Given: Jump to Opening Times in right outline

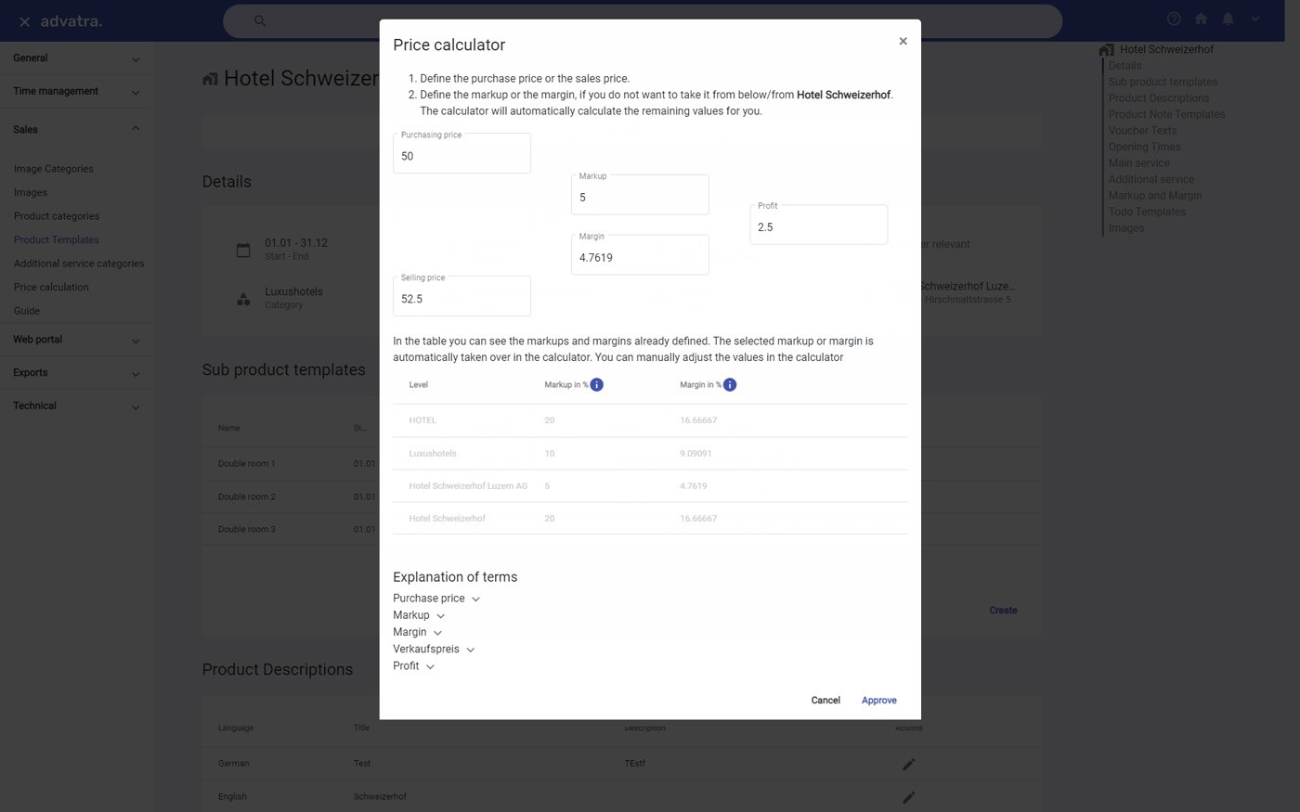Looking at the screenshot, I should (x=1145, y=147).
